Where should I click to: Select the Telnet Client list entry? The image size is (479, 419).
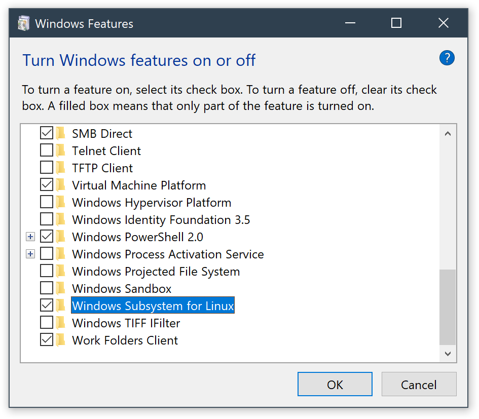(x=106, y=150)
